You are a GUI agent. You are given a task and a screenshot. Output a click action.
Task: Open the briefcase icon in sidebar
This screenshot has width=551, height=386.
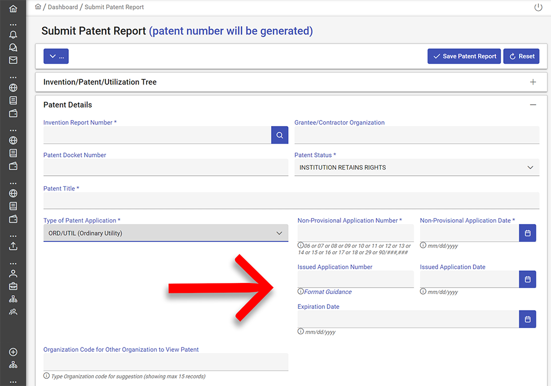click(13, 286)
